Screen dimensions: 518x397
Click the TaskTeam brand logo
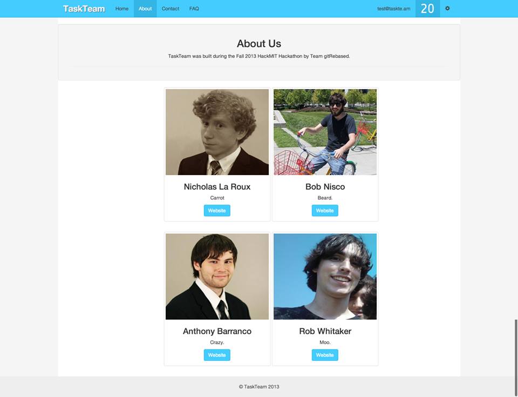point(84,9)
